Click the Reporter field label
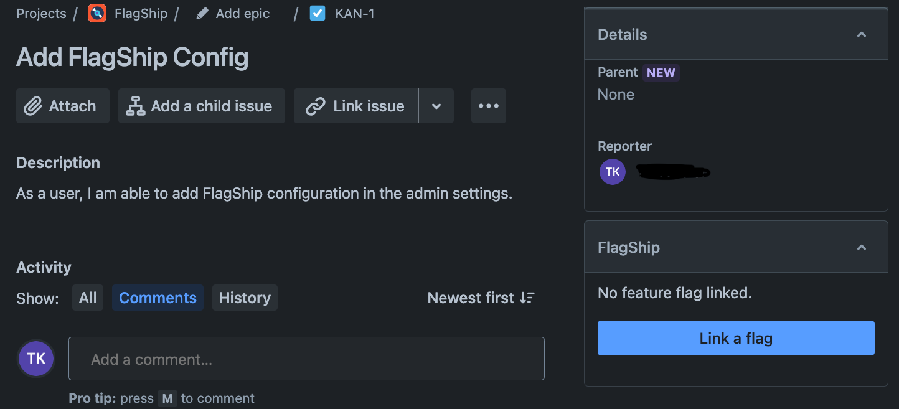 click(624, 146)
